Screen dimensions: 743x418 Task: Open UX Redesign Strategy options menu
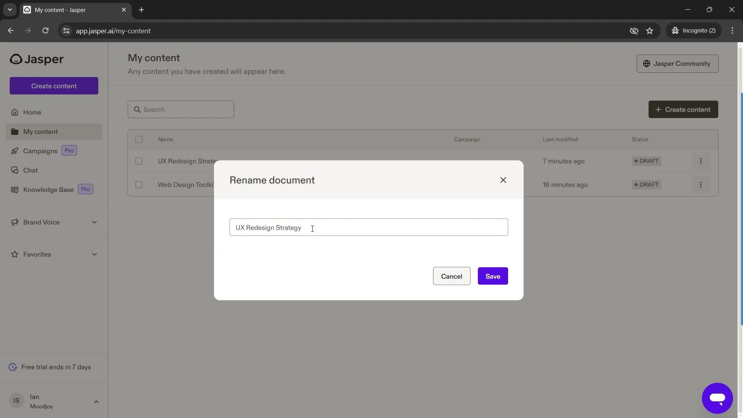coord(701,161)
